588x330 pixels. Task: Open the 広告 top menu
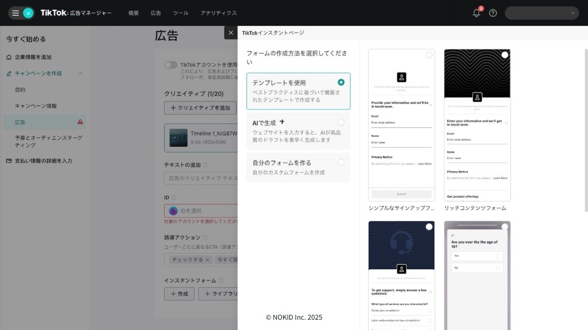pos(156,13)
